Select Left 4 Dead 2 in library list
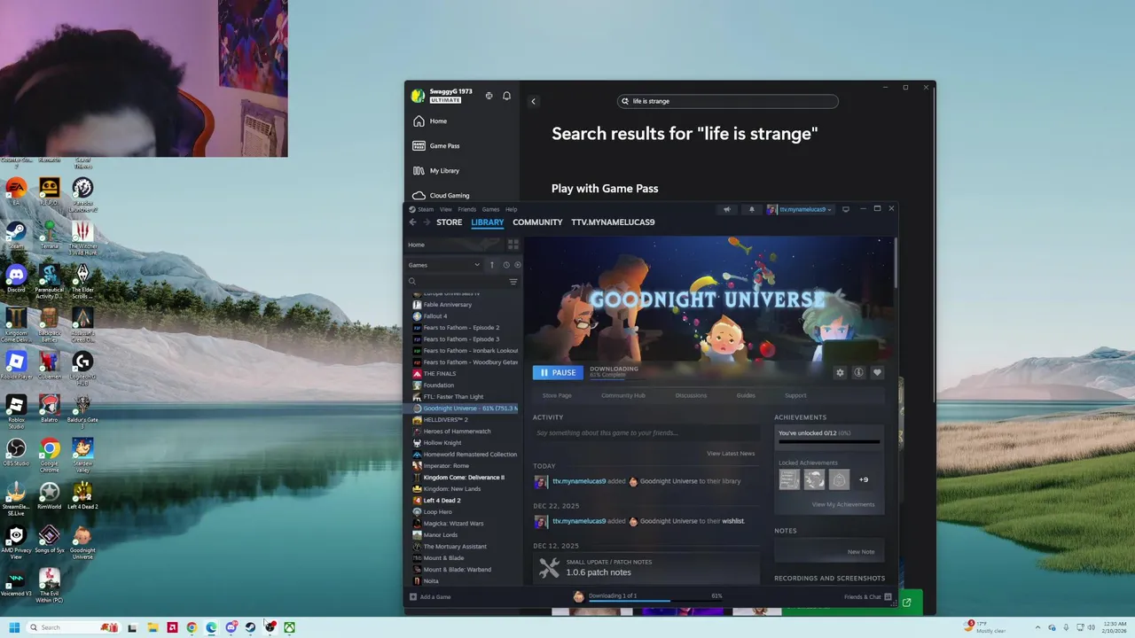 [x=442, y=501]
